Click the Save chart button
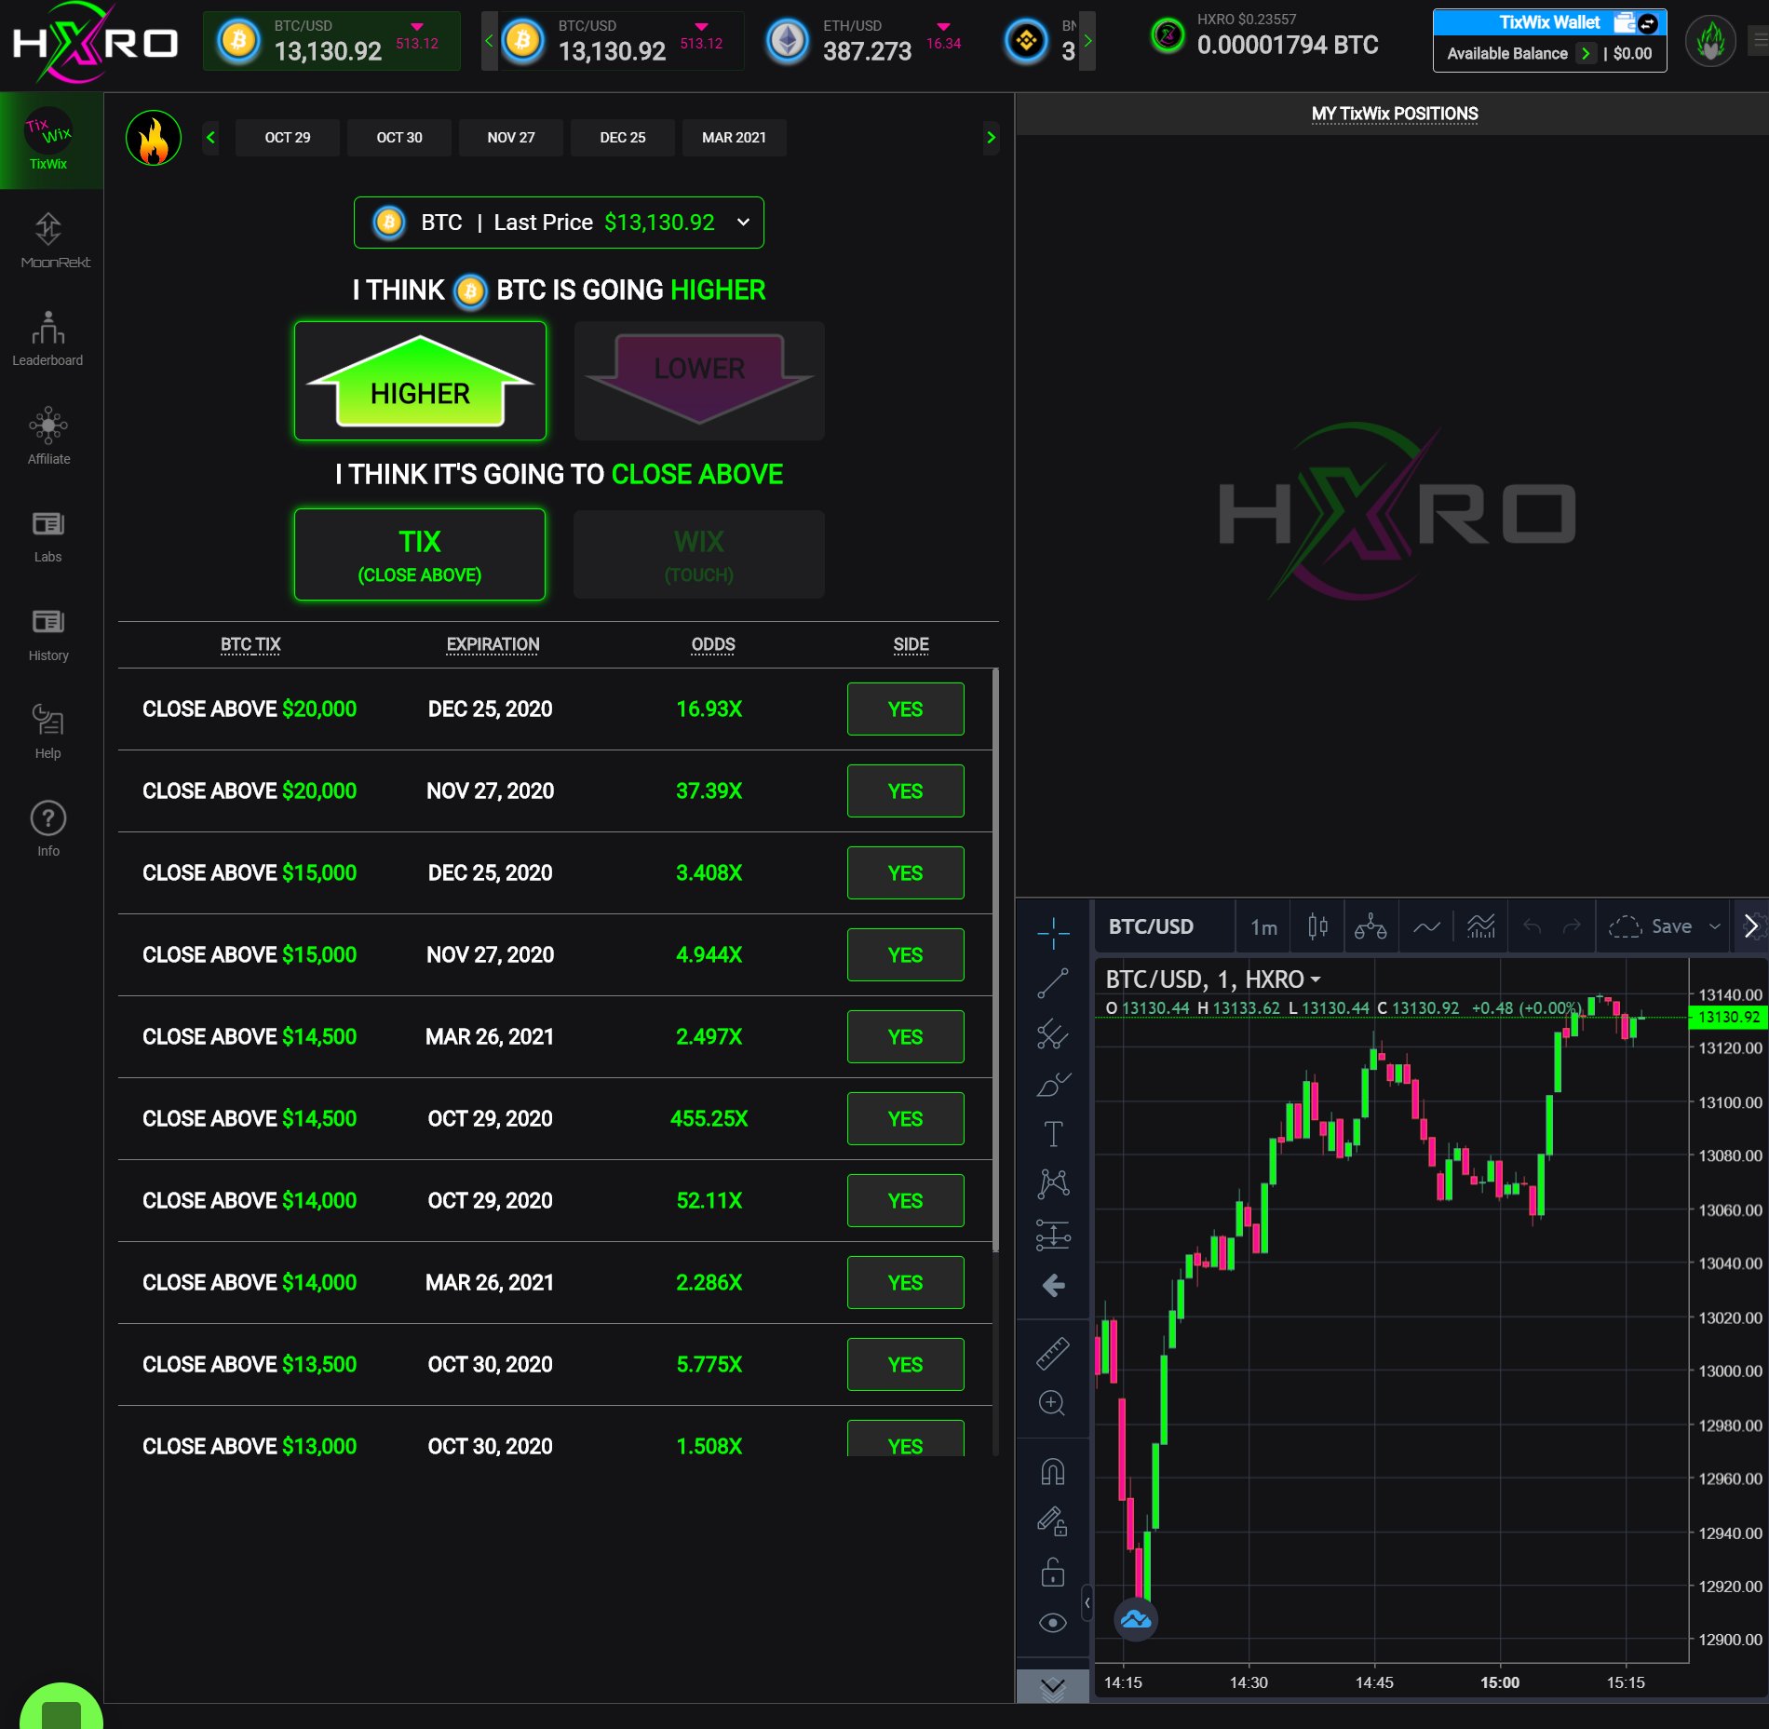 (1650, 926)
